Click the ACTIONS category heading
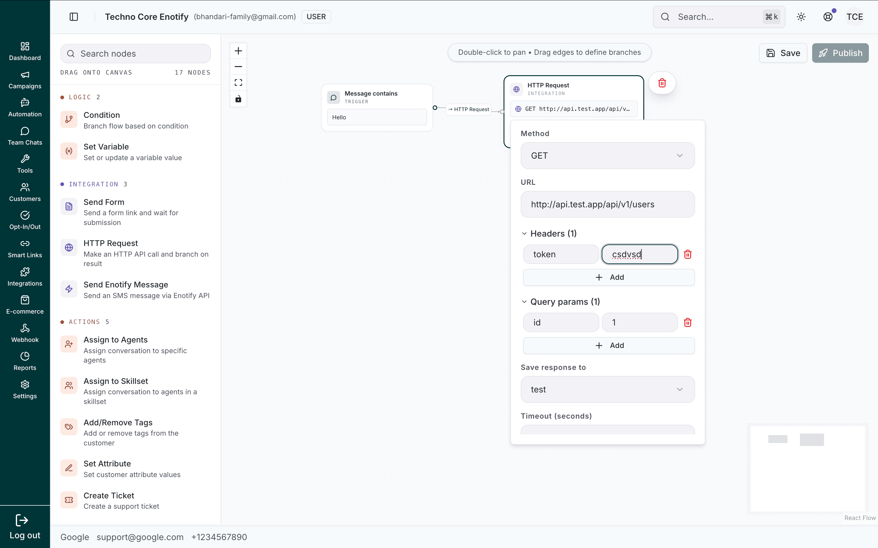878x548 pixels. 84,322
